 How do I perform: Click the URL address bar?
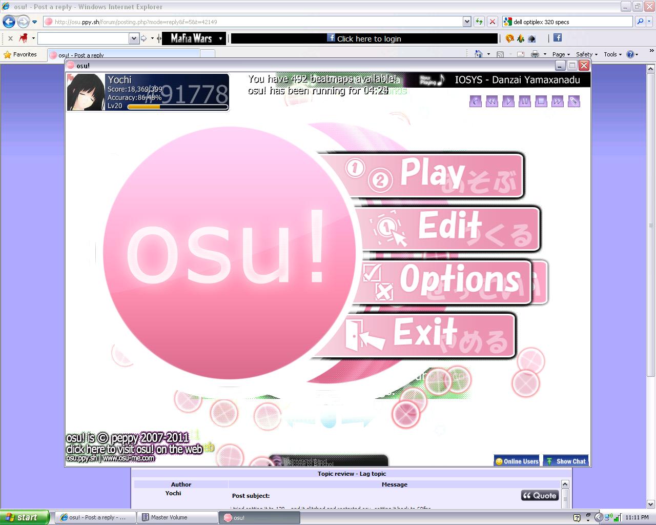coord(253,22)
